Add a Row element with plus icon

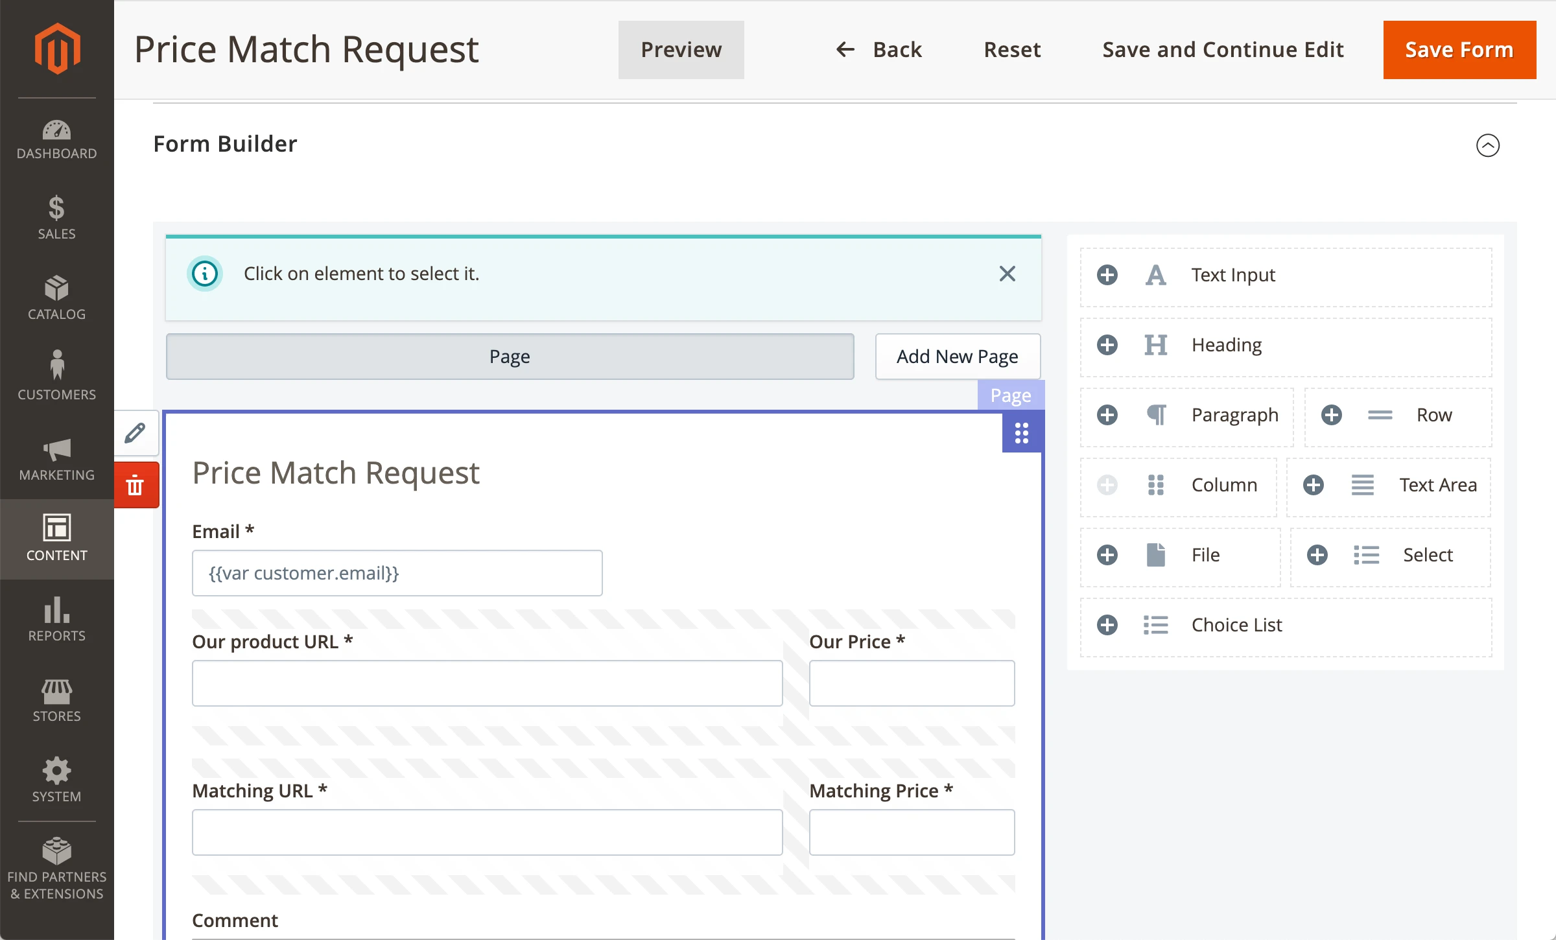(1332, 415)
